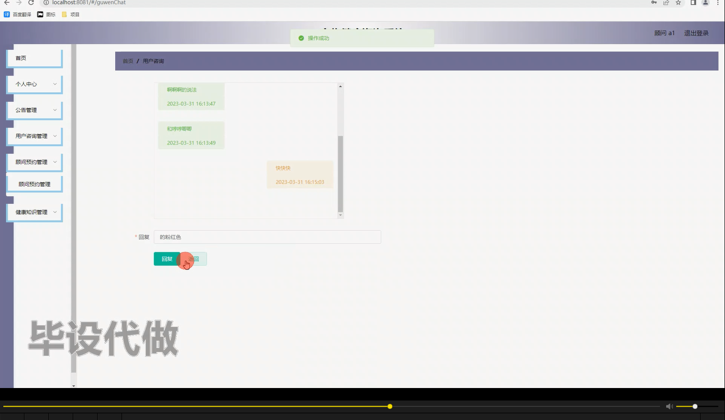This screenshot has height=420, width=725.
Task: Click the browser back arrow
Action: point(6,3)
